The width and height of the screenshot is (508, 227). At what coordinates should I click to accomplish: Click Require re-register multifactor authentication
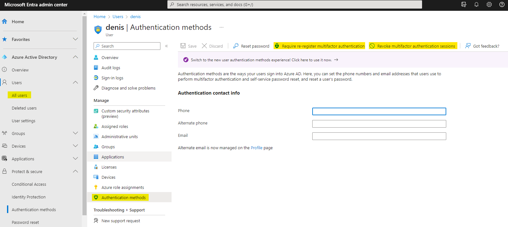pyautogui.click(x=319, y=46)
